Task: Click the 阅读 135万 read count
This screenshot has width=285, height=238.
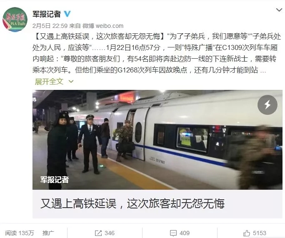Action: click(x=19, y=233)
